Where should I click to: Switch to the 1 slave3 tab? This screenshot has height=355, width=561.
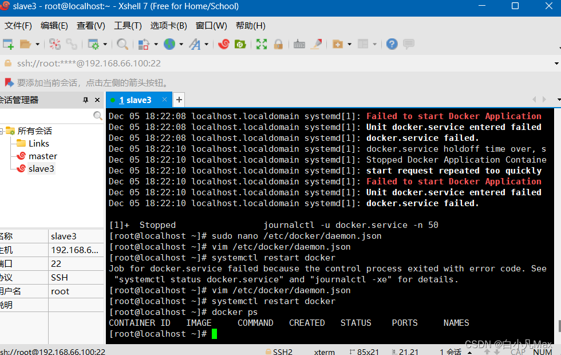pyautogui.click(x=135, y=100)
